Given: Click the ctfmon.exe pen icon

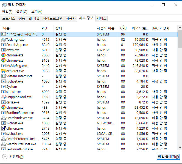Looking at the screenshot, I should click(x=4, y=128).
